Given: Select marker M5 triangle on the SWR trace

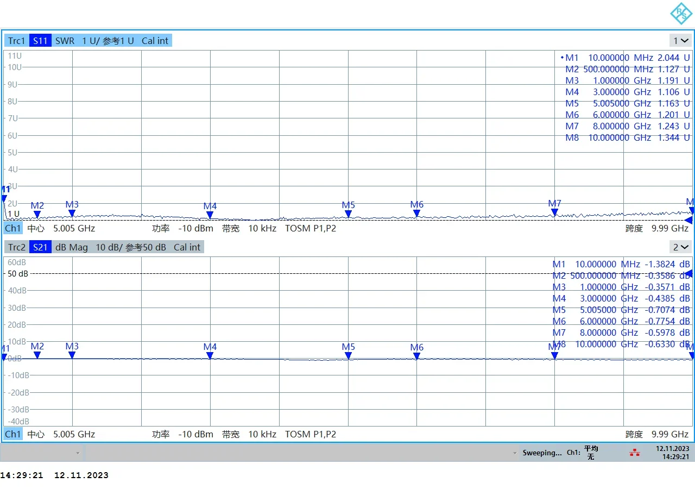Looking at the screenshot, I should (x=348, y=214).
